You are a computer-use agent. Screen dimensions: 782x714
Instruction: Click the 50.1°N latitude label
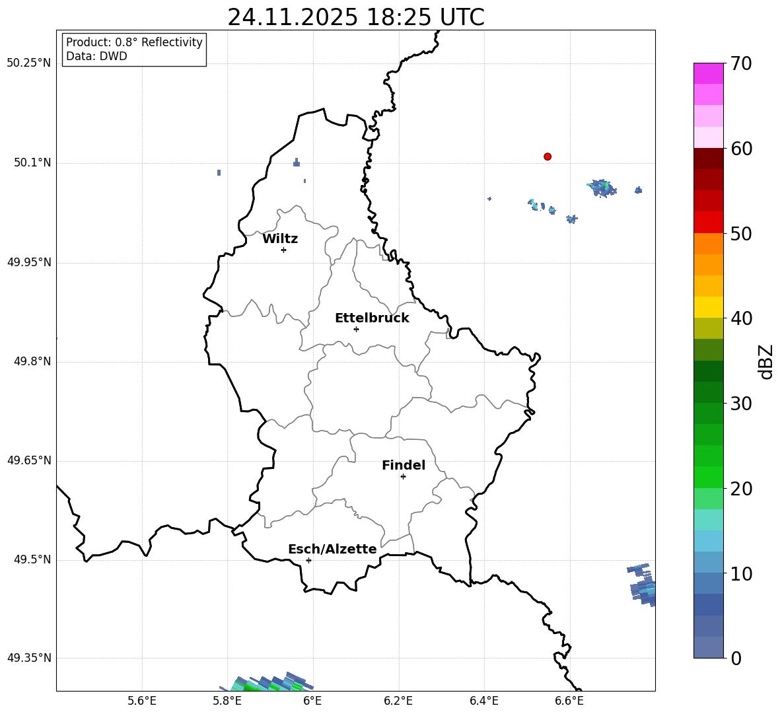pos(32,163)
